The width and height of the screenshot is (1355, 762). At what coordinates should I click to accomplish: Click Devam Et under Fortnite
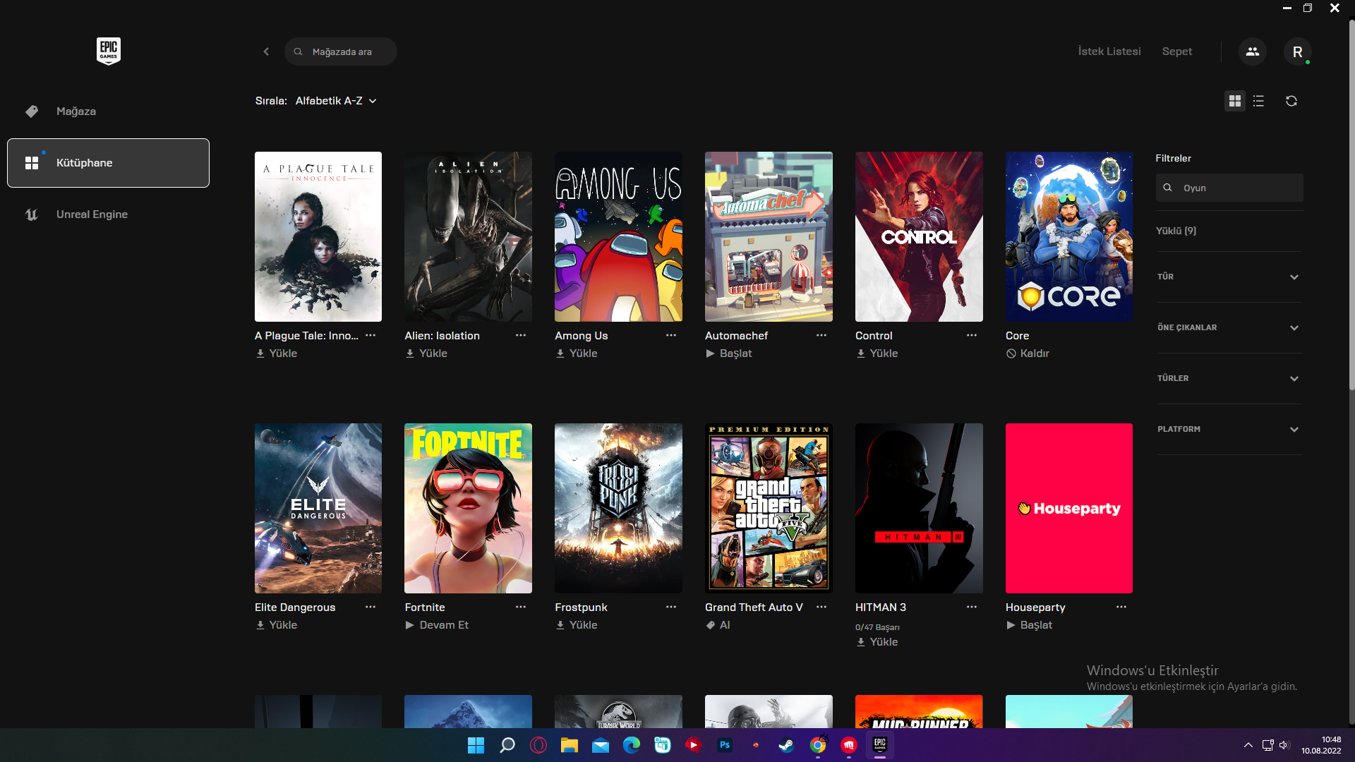(437, 625)
